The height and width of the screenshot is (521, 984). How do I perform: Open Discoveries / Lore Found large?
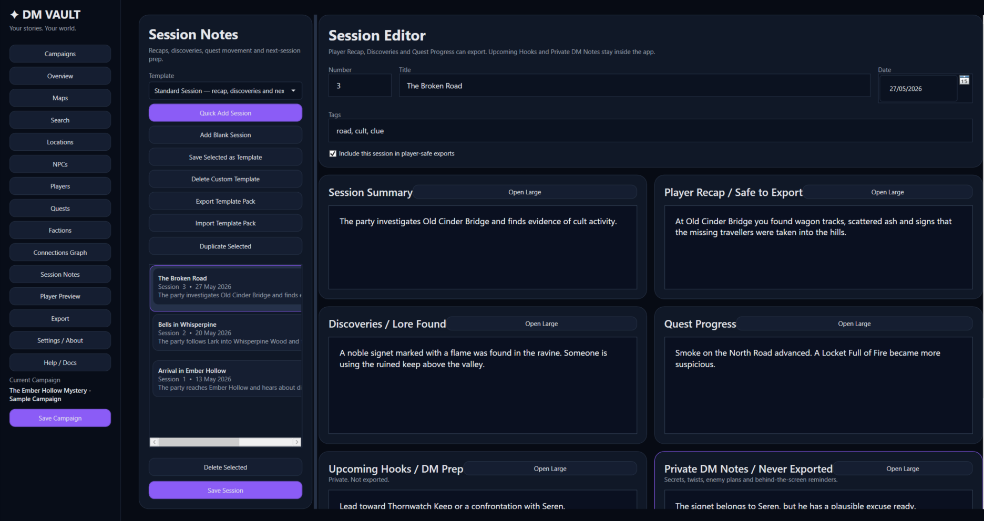click(x=541, y=324)
